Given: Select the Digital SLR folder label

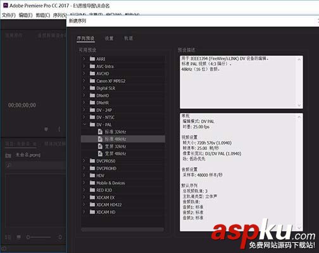Looking at the screenshot, I should [x=106, y=88].
